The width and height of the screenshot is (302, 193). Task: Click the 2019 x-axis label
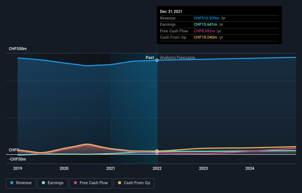pos(18,169)
